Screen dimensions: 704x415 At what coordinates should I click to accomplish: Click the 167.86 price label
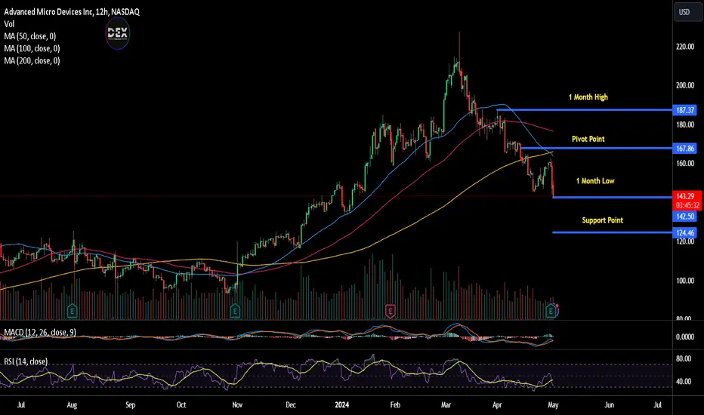tap(684, 148)
